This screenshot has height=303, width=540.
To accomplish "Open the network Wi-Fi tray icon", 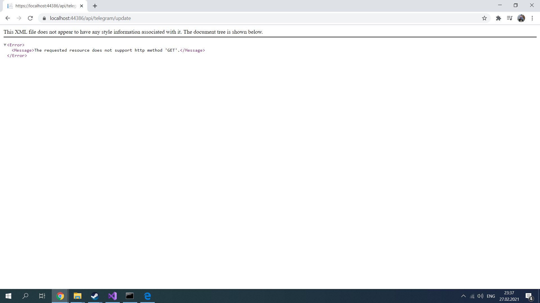I will coord(472,296).
